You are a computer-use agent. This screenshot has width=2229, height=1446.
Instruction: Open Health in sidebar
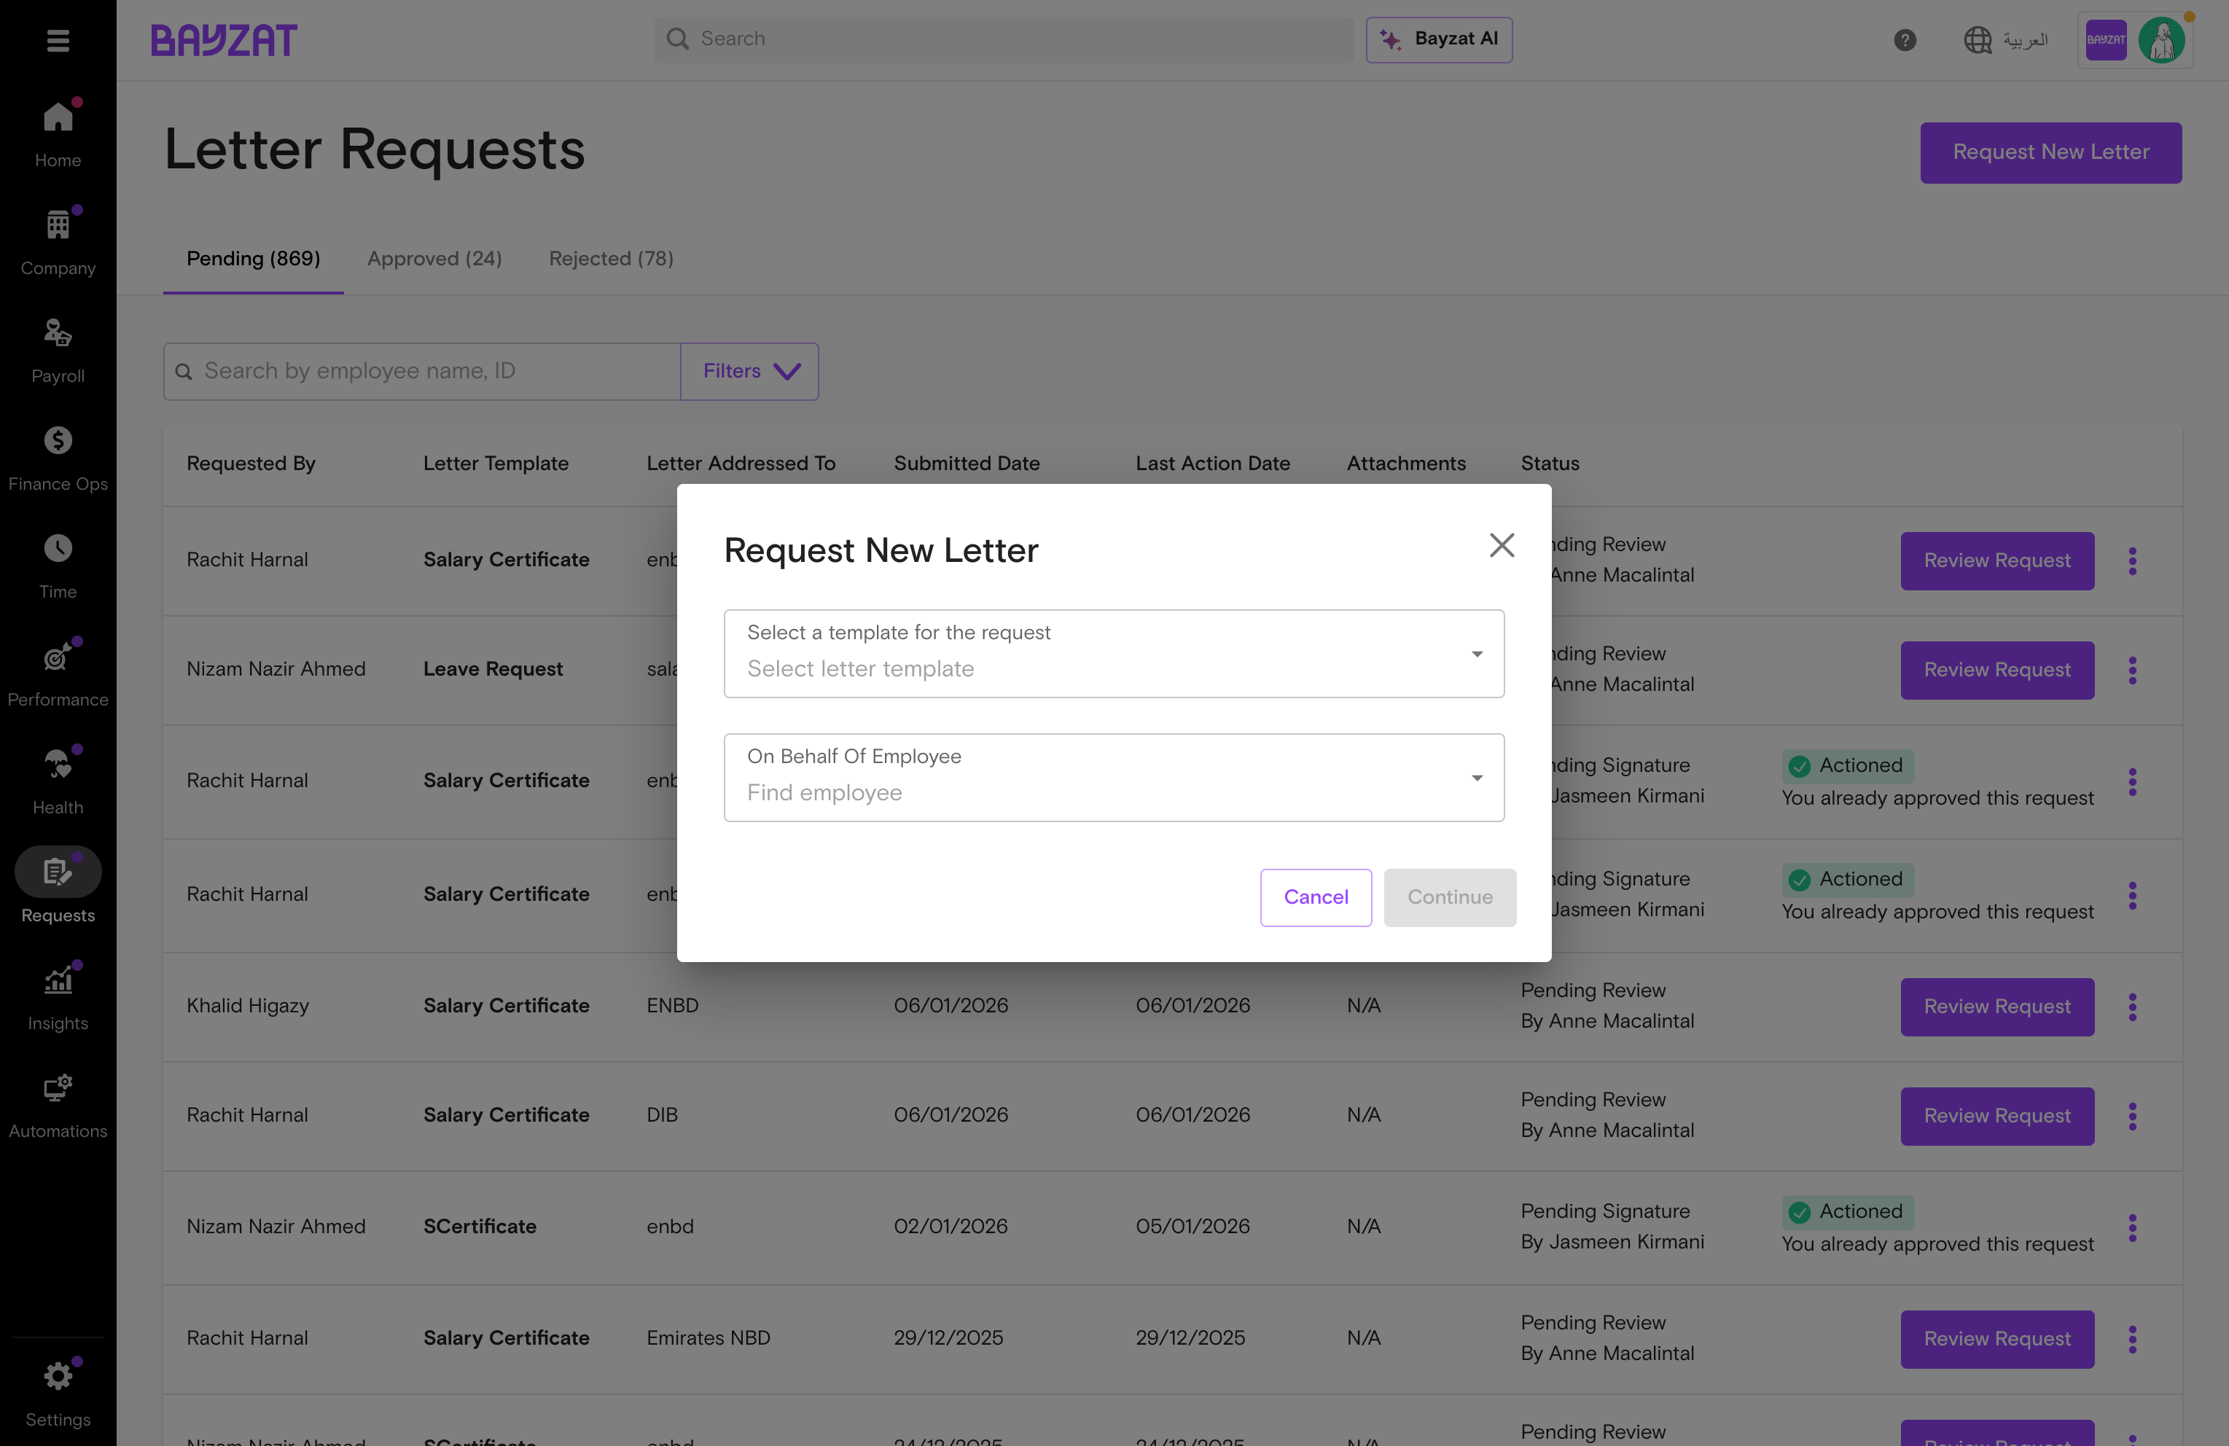[x=58, y=781]
